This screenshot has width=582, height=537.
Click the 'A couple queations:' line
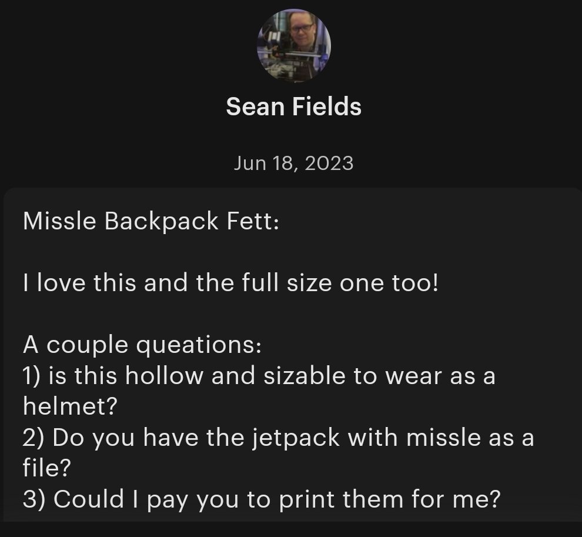[142, 345]
